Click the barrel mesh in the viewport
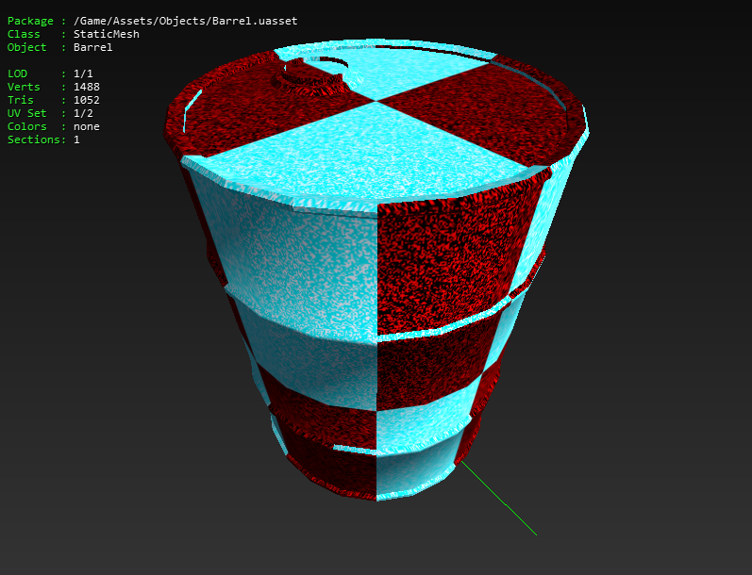This screenshot has width=752, height=575. (376, 270)
